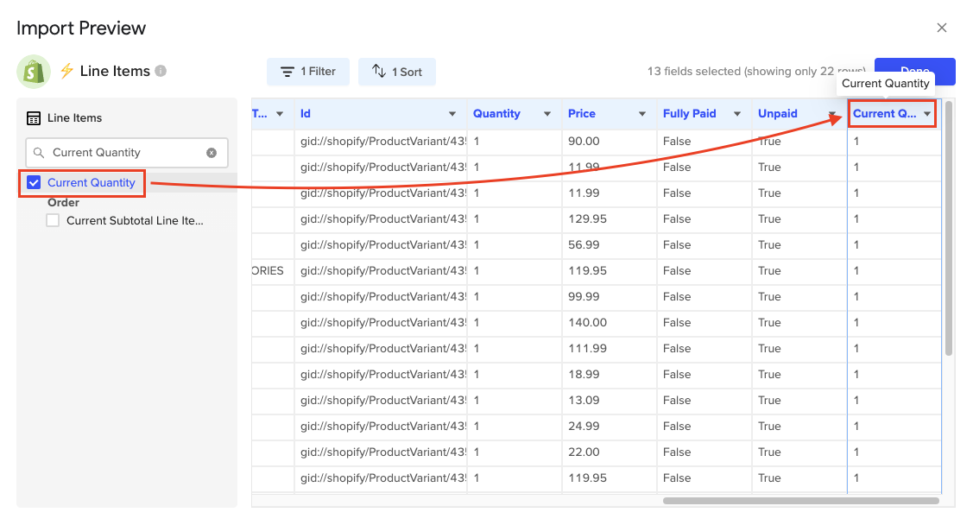Image resolution: width=973 pixels, height=525 pixels.
Task: Open the Quantity column dropdown arrow
Action: point(547,114)
